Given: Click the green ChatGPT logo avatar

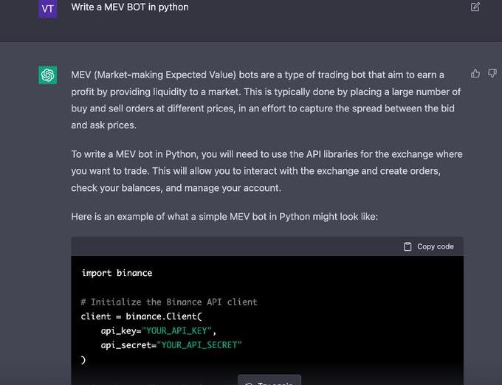Looking at the screenshot, I should point(48,75).
